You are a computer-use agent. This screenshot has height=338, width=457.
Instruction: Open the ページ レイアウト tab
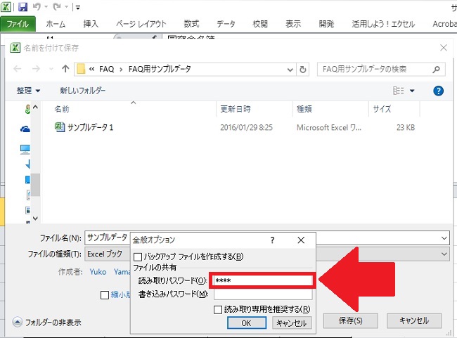pyautogui.click(x=141, y=24)
